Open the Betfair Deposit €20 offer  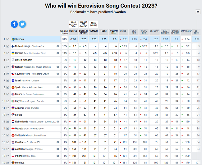point(83,24)
